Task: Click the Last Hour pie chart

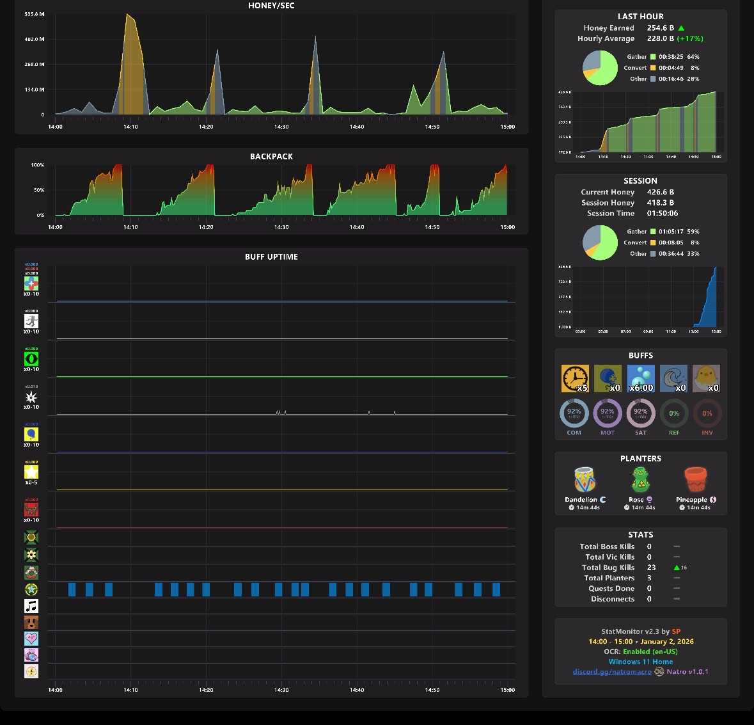Action: click(600, 68)
